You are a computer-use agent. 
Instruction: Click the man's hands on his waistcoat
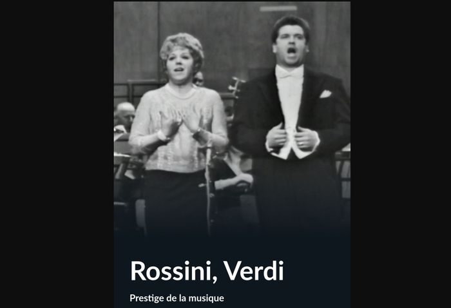tap(292, 137)
